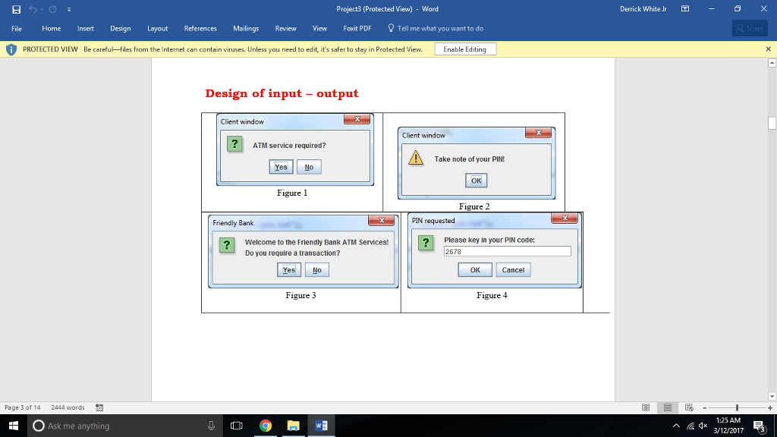The height and width of the screenshot is (437, 777).
Task: Click inside the Ask me anything search box
Action: (x=114, y=425)
